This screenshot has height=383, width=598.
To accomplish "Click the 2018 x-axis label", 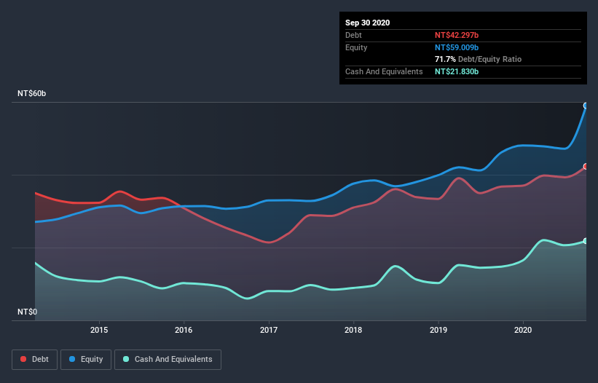I will pos(353,330).
